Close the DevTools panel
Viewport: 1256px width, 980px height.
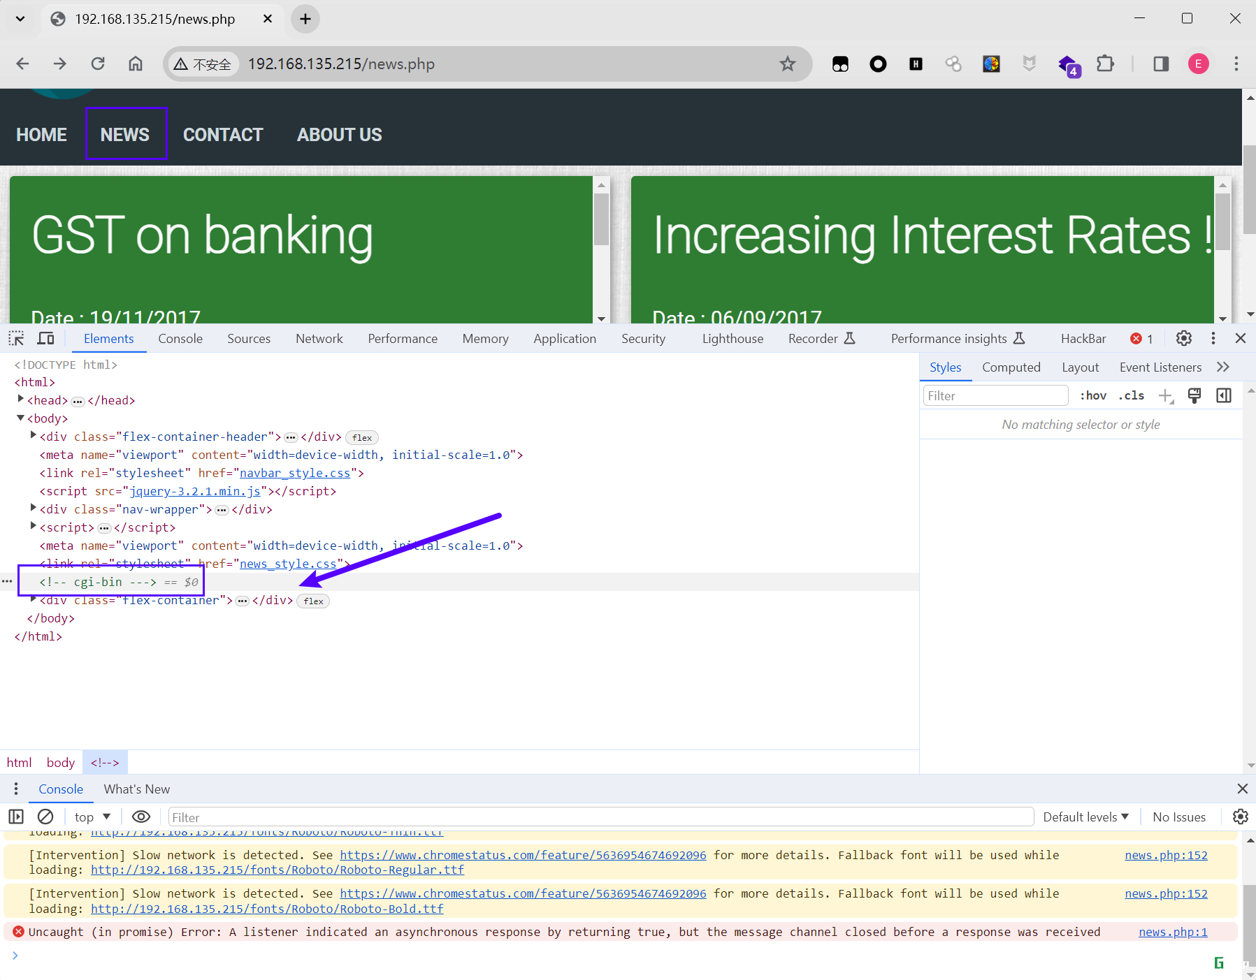(x=1241, y=339)
